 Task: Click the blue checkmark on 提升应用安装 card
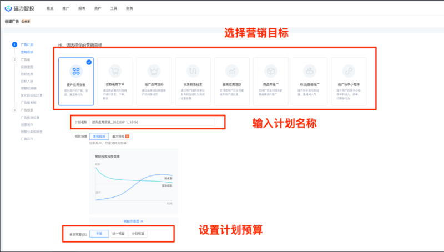(x=89, y=62)
